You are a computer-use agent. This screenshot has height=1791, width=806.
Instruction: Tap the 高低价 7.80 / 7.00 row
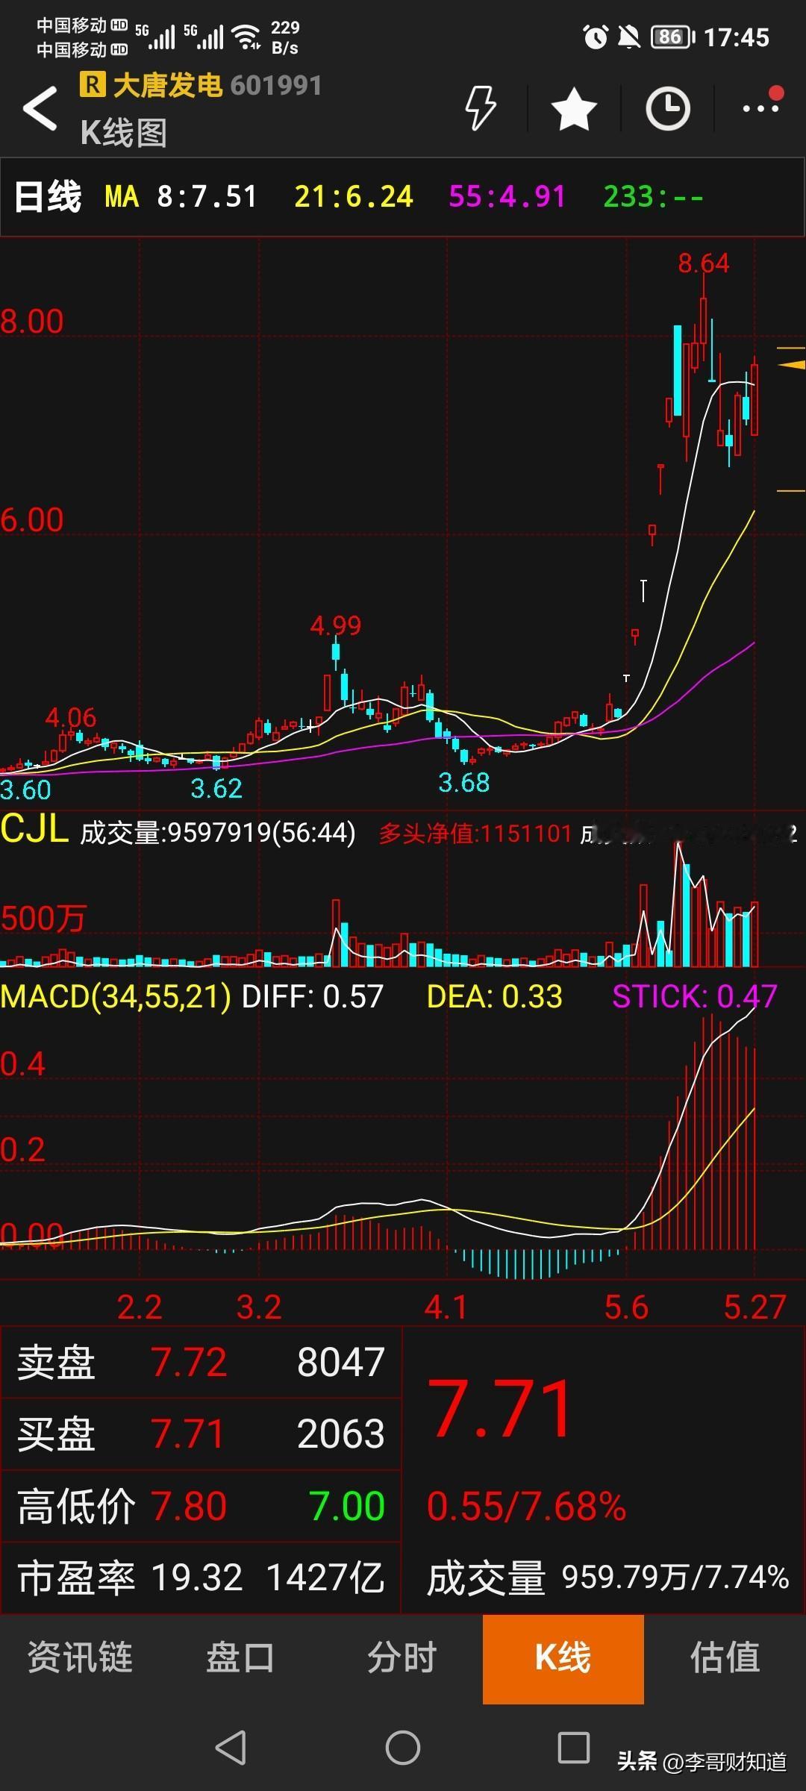[201, 1506]
